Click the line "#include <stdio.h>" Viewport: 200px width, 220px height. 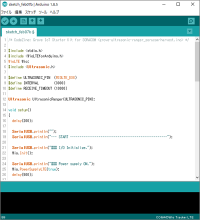[x=25, y=50]
